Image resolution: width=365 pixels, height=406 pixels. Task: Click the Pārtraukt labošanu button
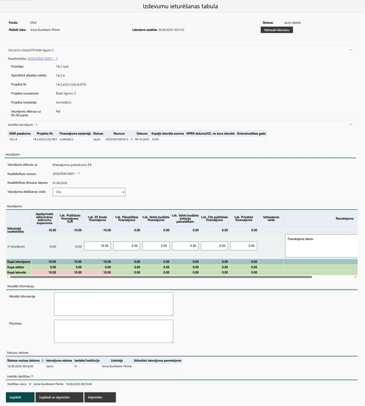pos(276,30)
